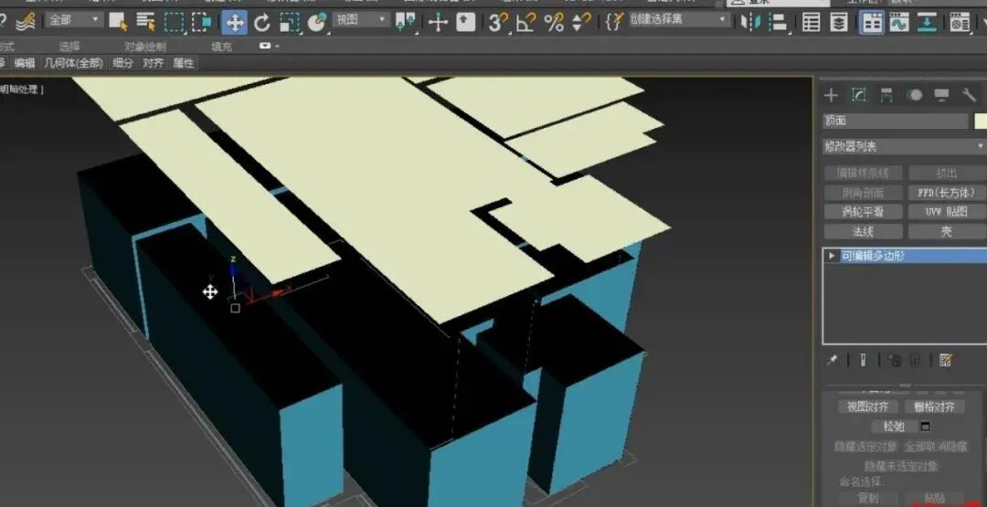The width and height of the screenshot is (987, 507).
Task: Open the 修改器列表 modifier list dropdown
Action: 904,146
